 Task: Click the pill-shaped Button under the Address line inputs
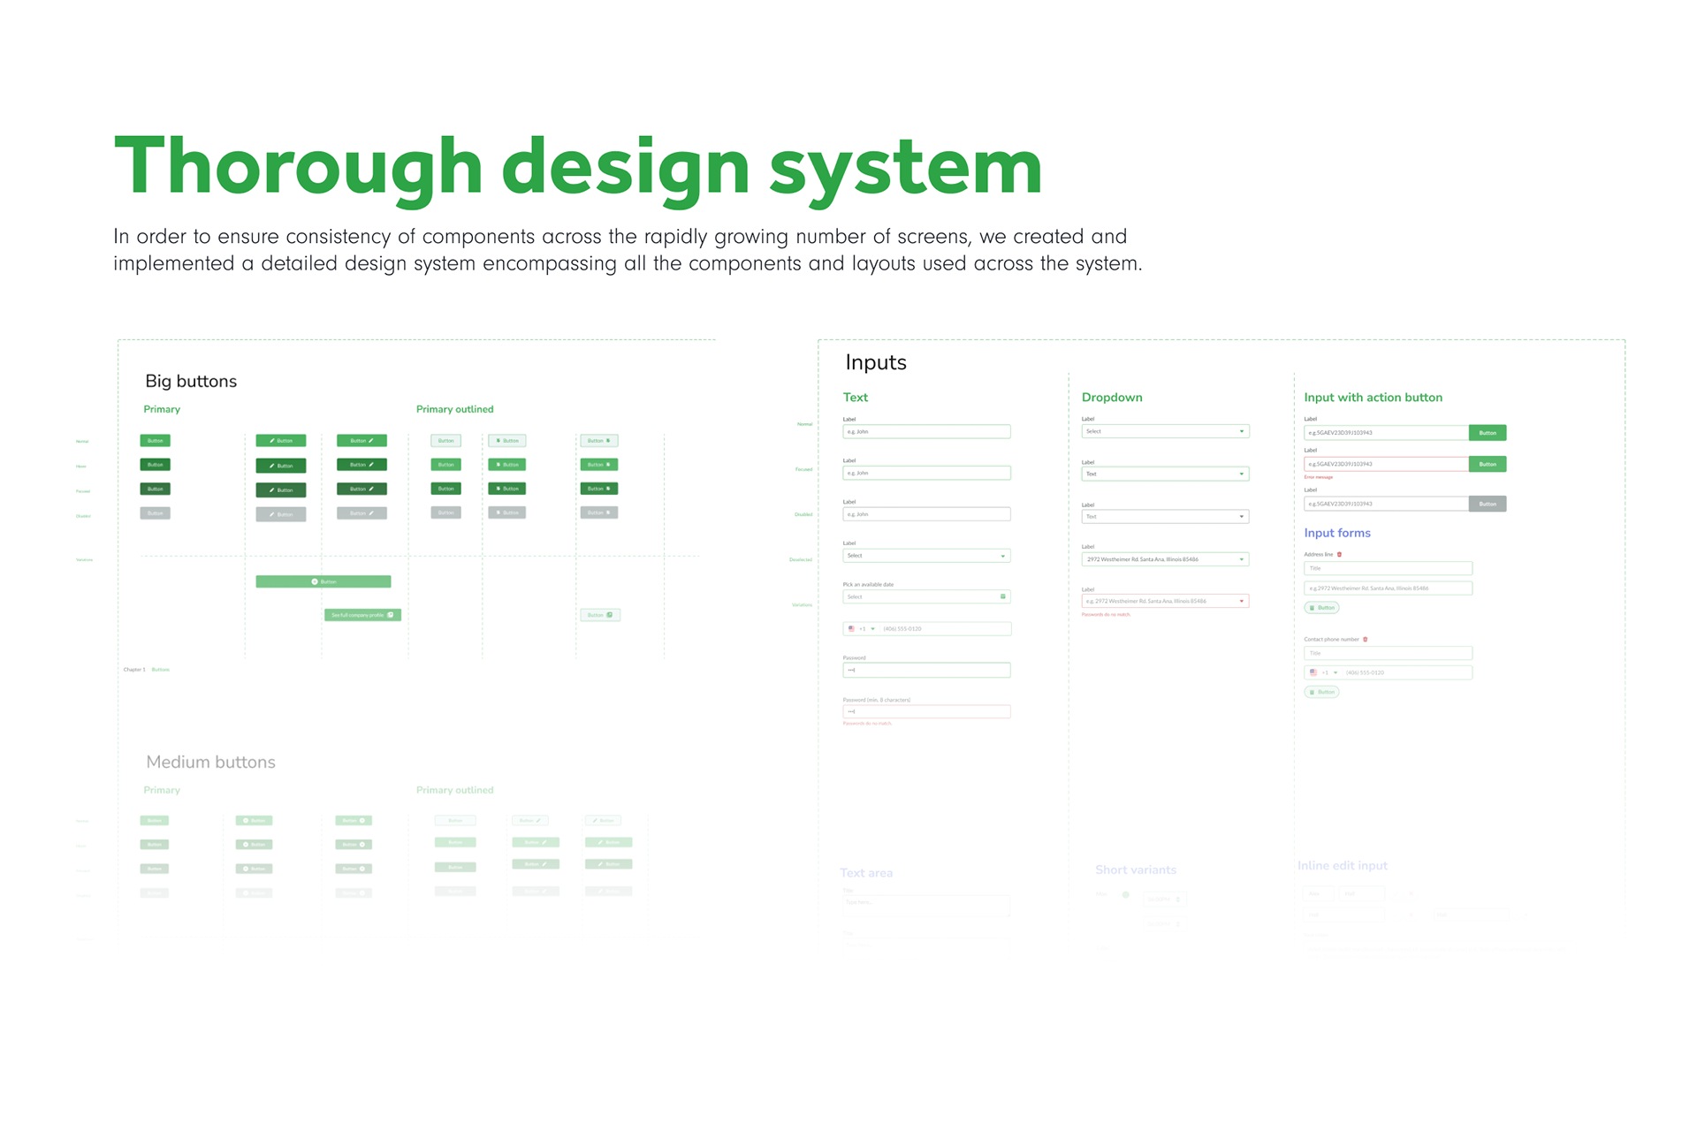point(1321,608)
